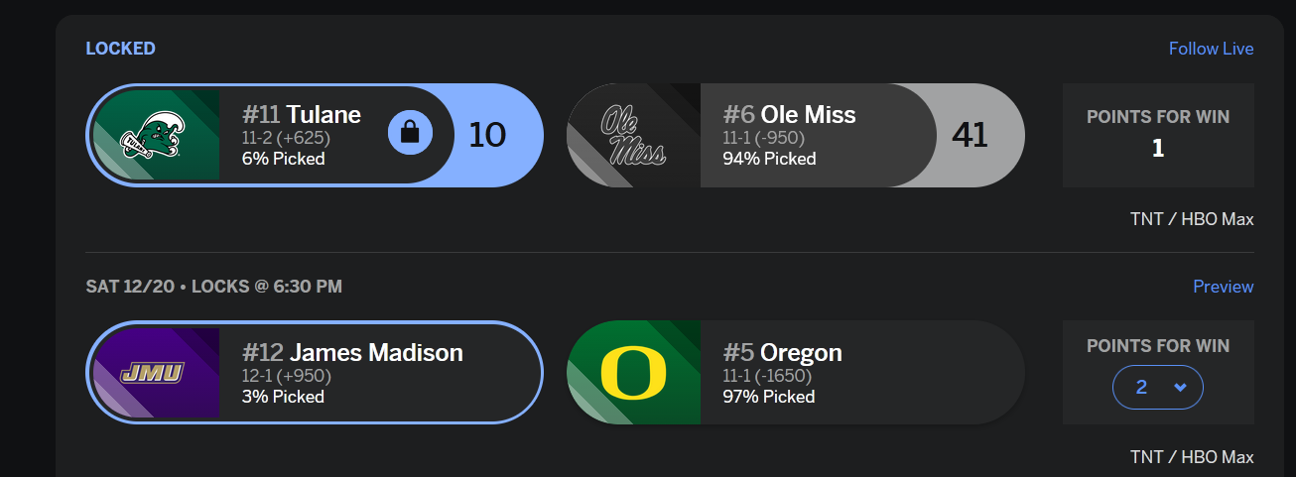Viewport: 1296px width, 477px height.
Task: Click the Ole Miss script logo
Action: point(633,136)
